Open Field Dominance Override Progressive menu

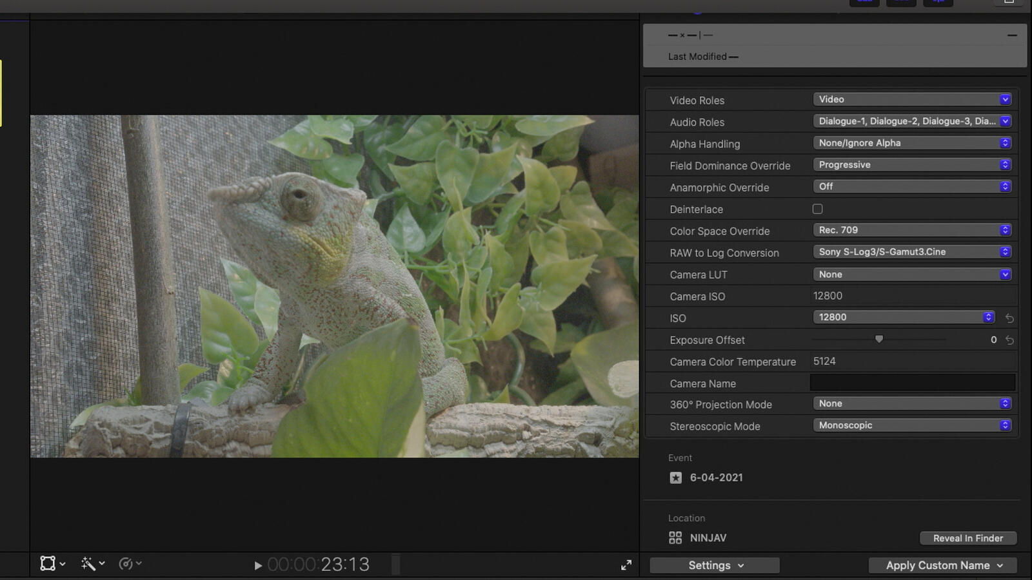pyautogui.click(x=912, y=165)
